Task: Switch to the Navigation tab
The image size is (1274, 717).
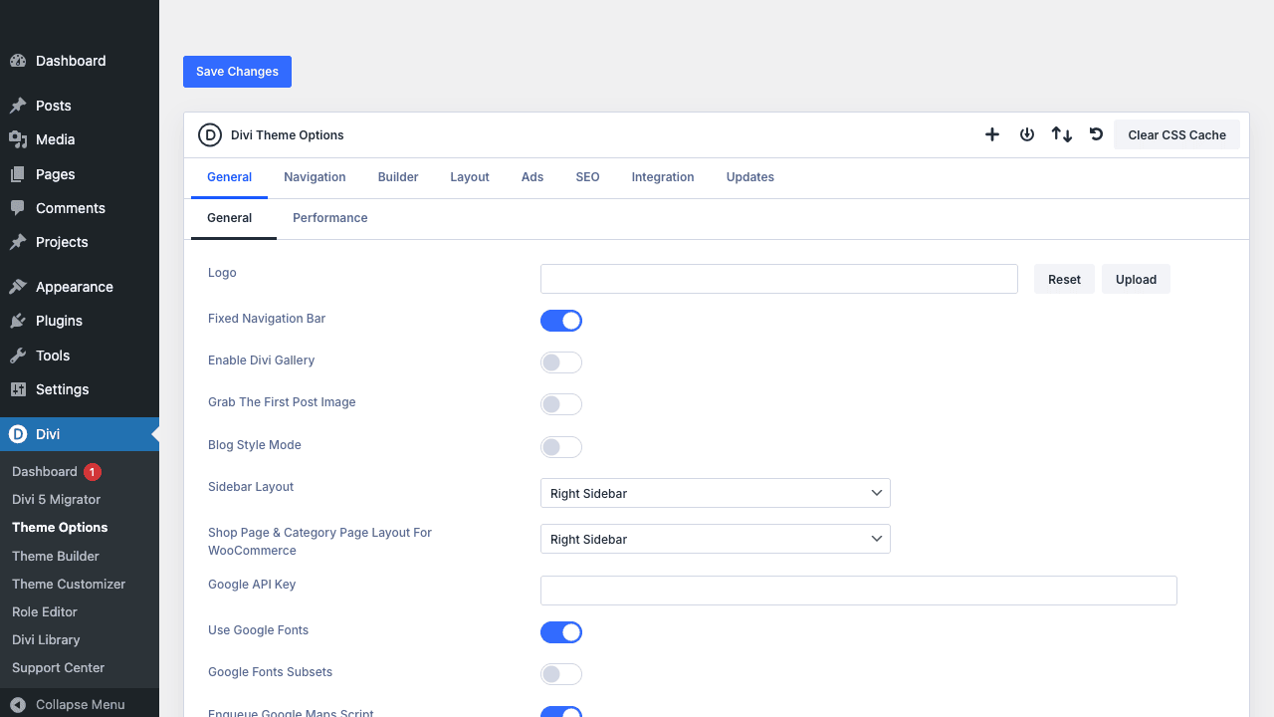Action: 315,177
